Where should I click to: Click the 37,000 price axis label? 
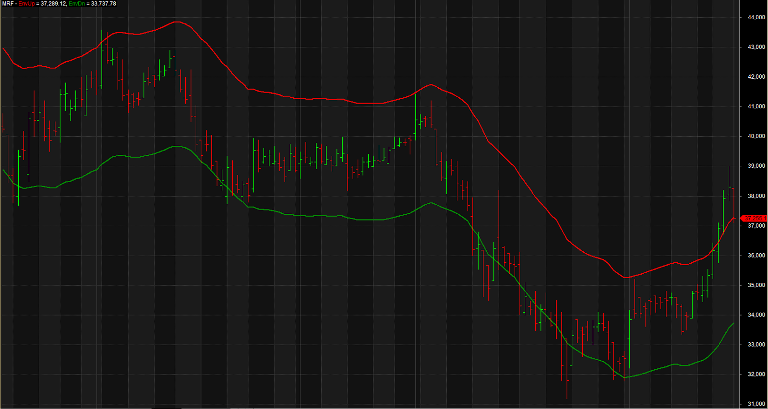coord(756,226)
